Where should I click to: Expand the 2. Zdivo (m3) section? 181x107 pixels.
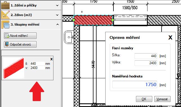pos(57,15)
